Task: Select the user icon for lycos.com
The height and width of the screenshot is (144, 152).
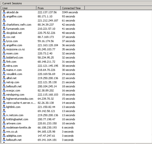Action: [x=4, y=41]
